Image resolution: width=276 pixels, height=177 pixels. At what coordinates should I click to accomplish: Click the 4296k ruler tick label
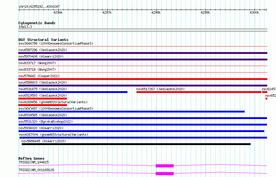[x=58, y=12]
